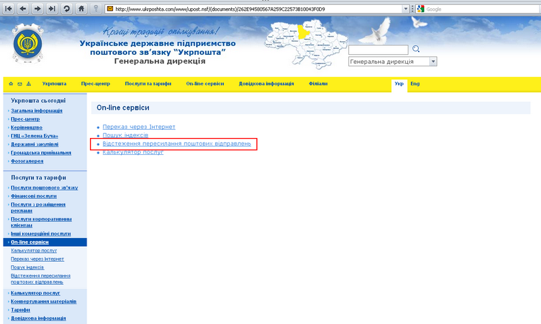Open Прес-центр link in left sidebar
Image resolution: width=541 pixels, height=324 pixels.
pyautogui.click(x=25, y=119)
